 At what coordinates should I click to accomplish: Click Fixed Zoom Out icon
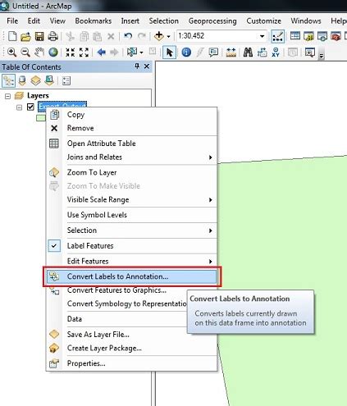click(x=84, y=52)
